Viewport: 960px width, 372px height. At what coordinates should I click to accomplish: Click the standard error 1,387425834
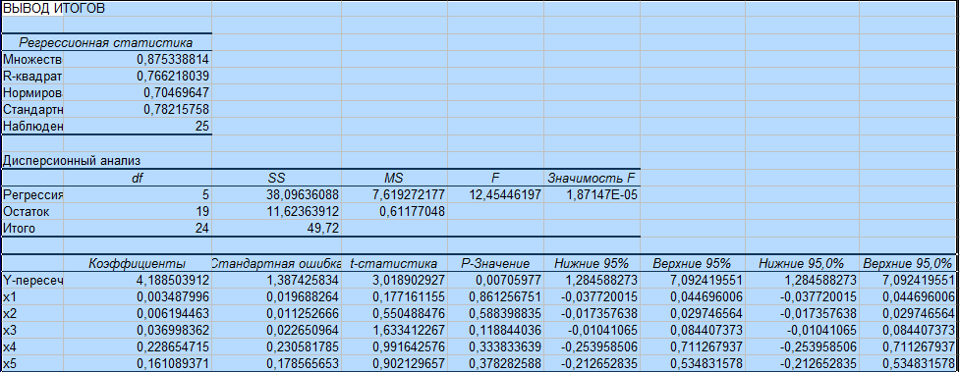pyautogui.click(x=303, y=280)
